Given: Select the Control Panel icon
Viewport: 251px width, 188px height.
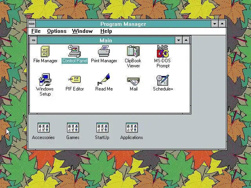Looking at the screenshot, I should (75, 51).
